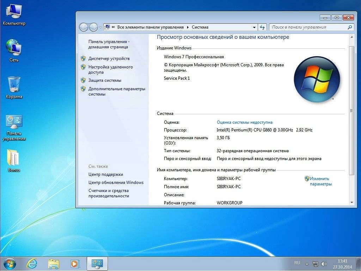The height and width of the screenshot is (271, 361).
Task: Select Control Panel taskbar button
Action: coord(97,264)
